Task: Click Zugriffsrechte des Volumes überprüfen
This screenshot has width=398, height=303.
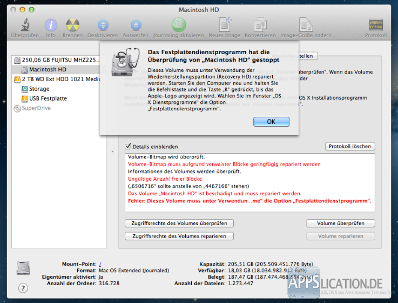Action: coord(179,223)
